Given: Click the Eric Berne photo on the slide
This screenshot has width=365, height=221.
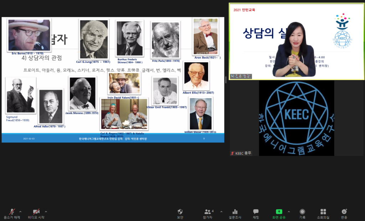Looking at the screenshot, I should [29, 35].
